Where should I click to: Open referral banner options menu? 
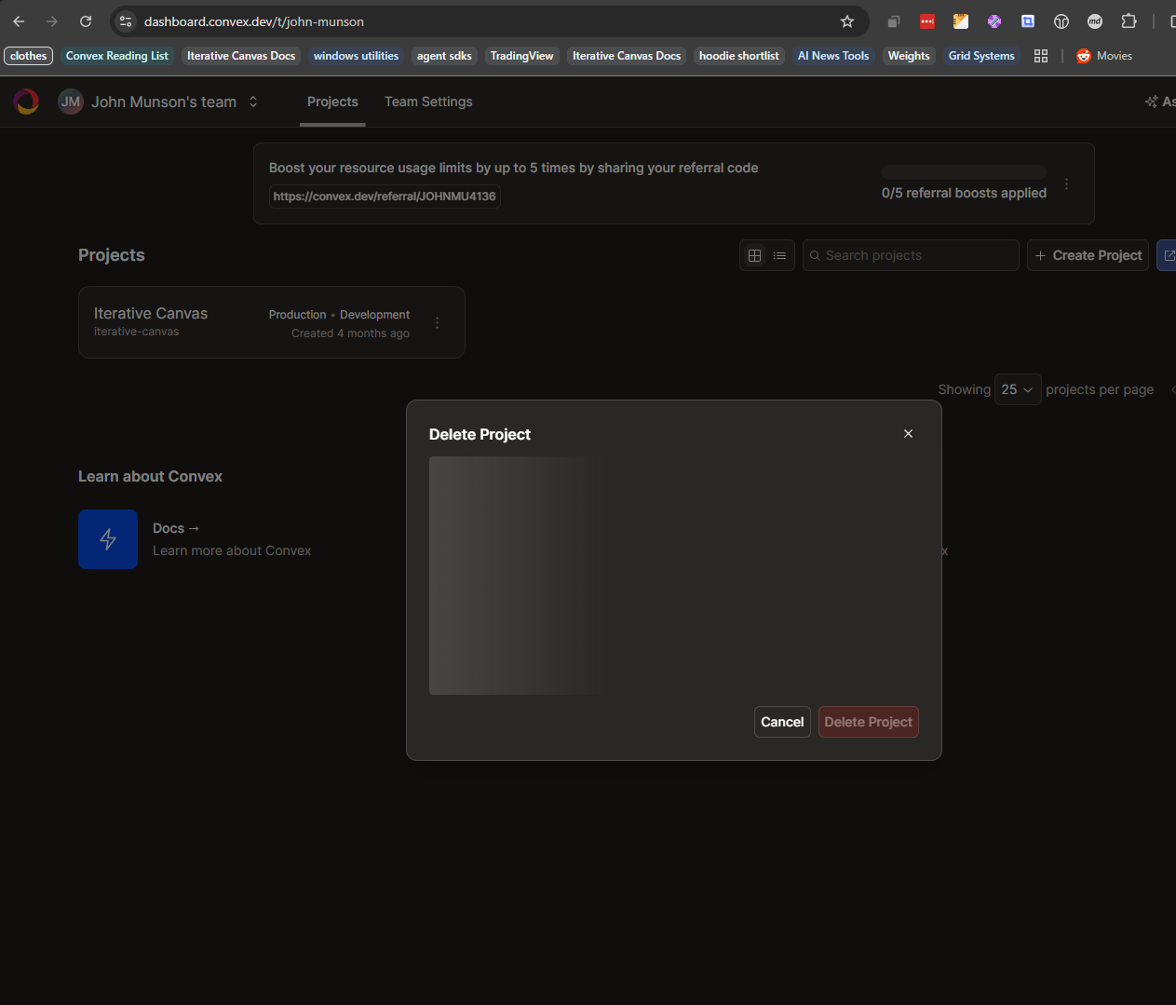[1067, 184]
